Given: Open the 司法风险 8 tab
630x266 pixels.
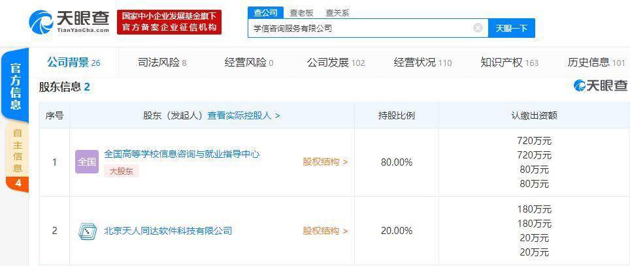Looking at the screenshot, I should coord(162,63).
